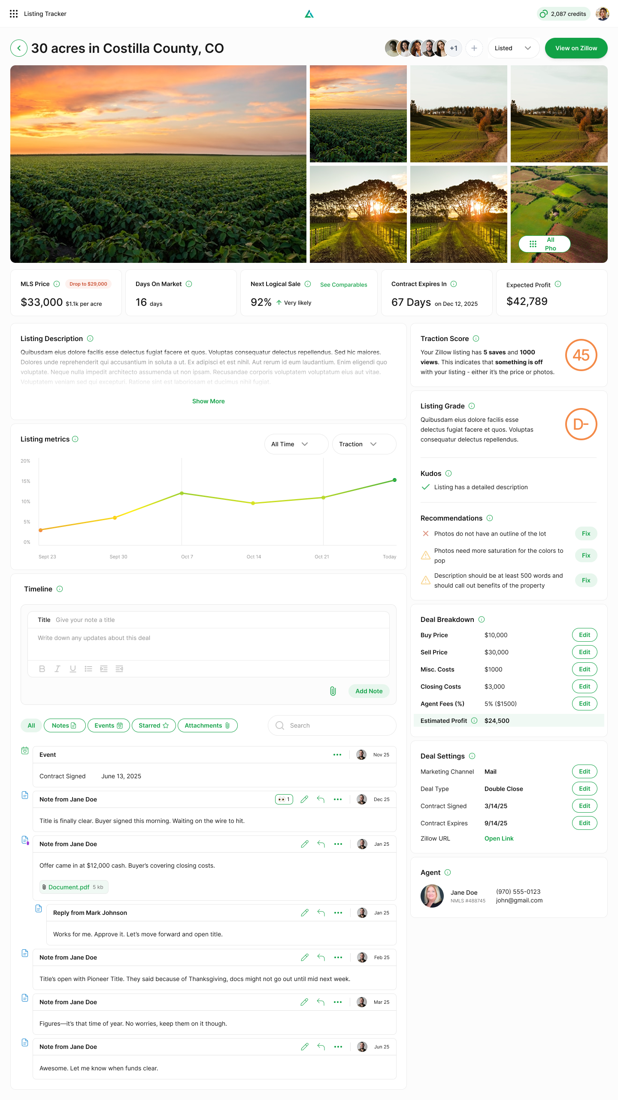618x1100 pixels.
Task: Click the back arrow beside listing title
Action: point(19,48)
